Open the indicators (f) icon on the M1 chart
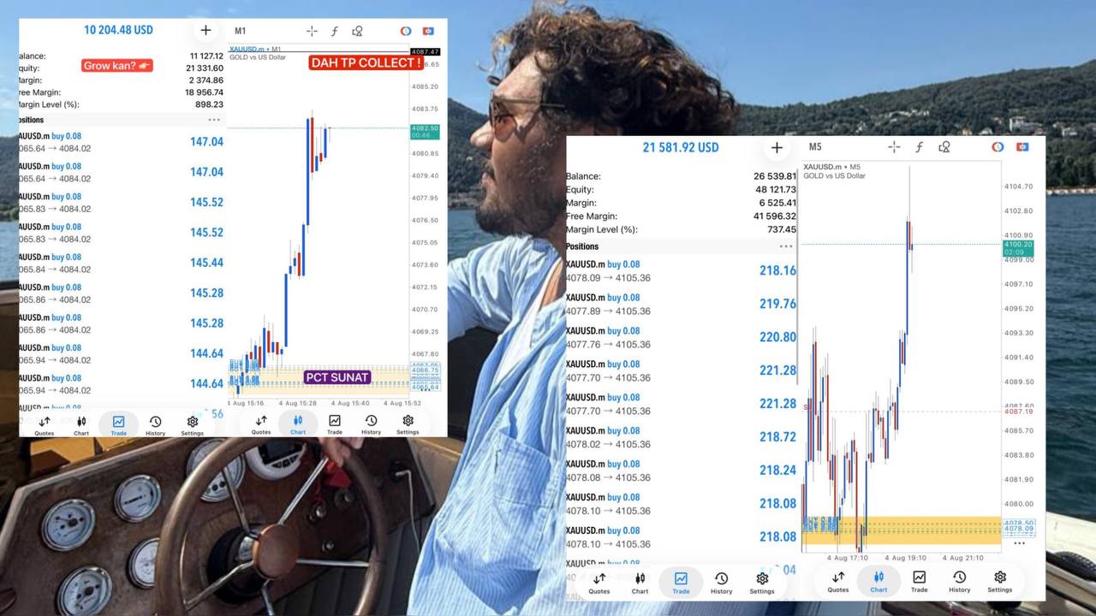Screen dimensions: 1096x616 click(335, 31)
